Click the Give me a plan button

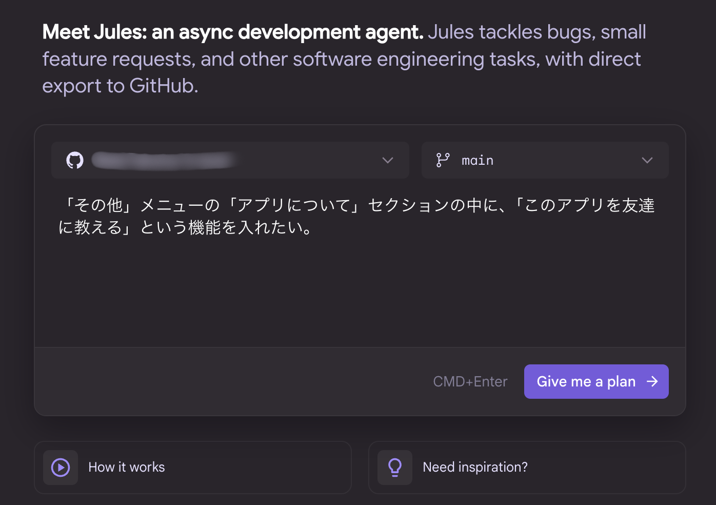coord(596,381)
